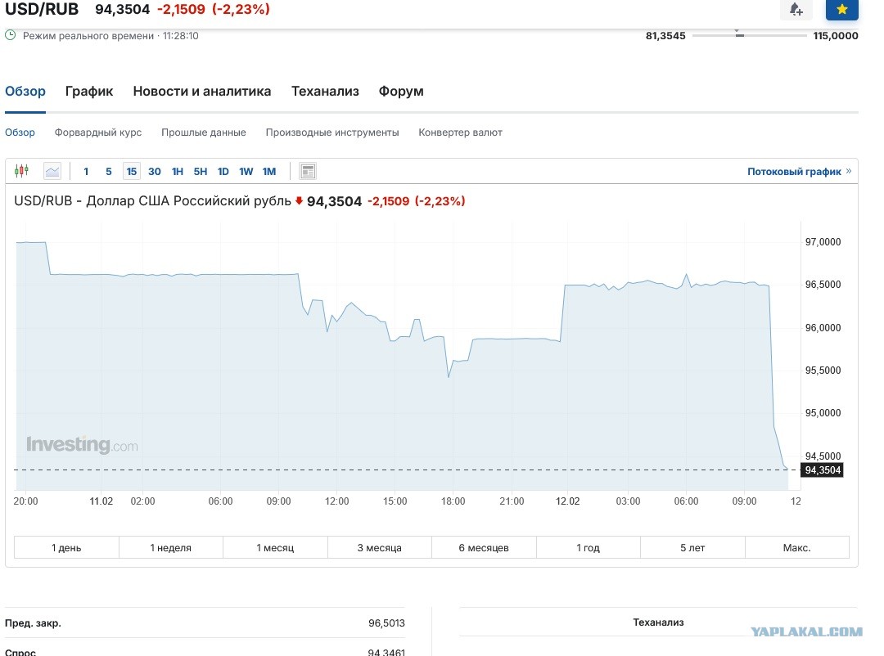The image size is (884, 656).
Task: Click the Пред. закр. value 96,5013
Action: point(386,622)
